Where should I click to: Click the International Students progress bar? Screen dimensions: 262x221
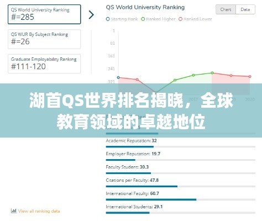pyautogui.click(x=181, y=213)
